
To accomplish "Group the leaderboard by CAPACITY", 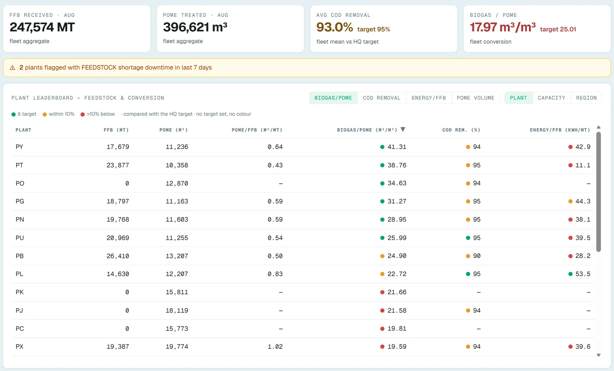I will (551, 98).
